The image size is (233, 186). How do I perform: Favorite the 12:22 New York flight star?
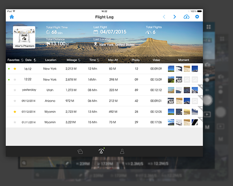coord(15,80)
